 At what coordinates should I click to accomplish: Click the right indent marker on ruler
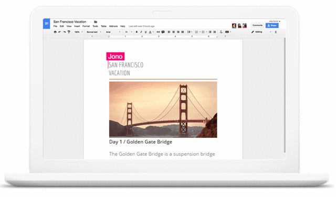point(217,37)
